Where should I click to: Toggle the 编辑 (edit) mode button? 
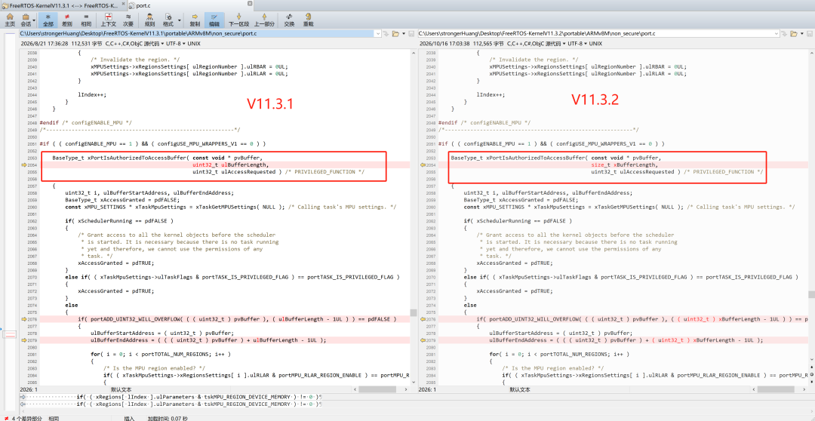click(214, 20)
